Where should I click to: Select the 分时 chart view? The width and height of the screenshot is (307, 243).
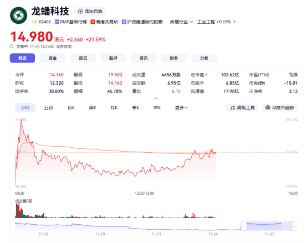[25, 108]
